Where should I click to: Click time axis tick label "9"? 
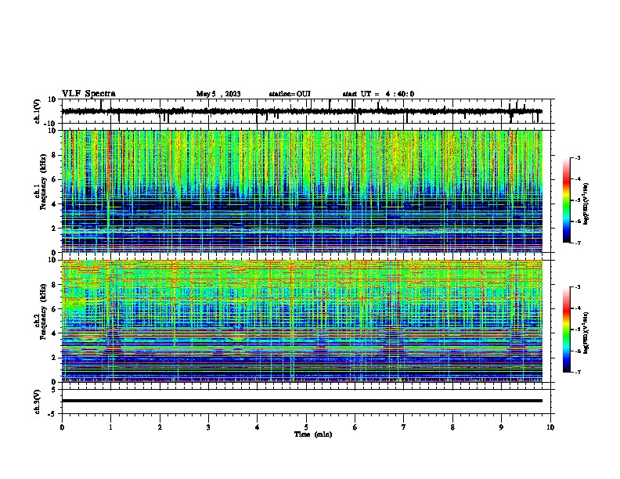(x=501, y=427)
